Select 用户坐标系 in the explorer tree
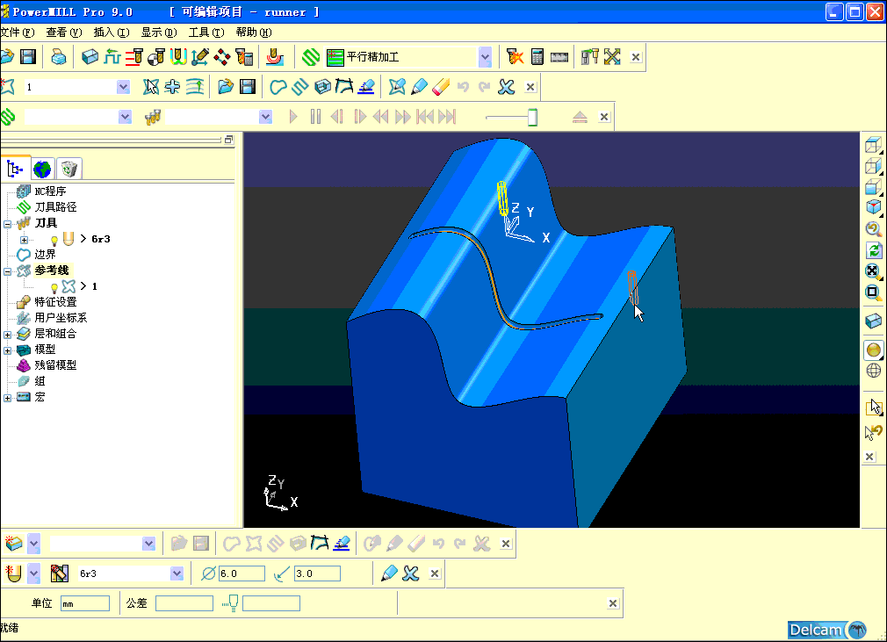Viewport: 887px width, 642px height. click(x=61, y=318)
